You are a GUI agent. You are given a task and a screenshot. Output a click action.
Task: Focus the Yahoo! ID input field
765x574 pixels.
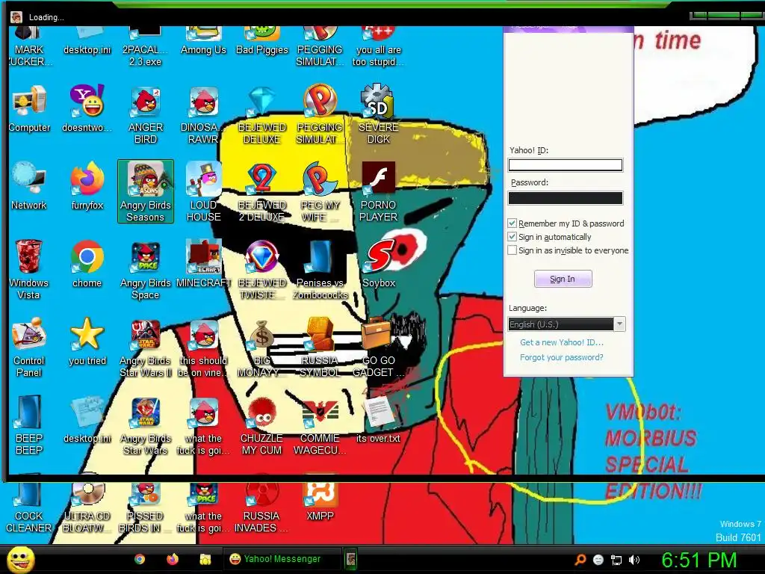[x=566, y=165]
